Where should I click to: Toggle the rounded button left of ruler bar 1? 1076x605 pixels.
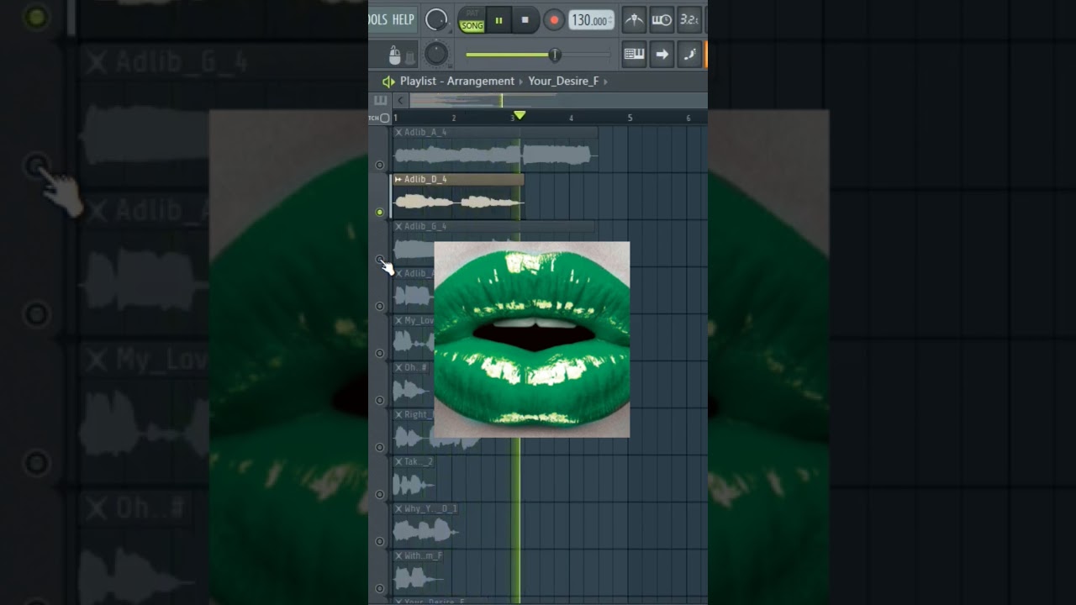point(385,118)
